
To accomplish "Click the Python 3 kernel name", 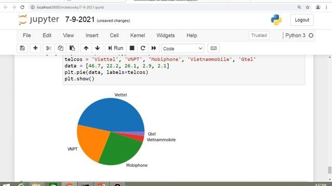I will pos(295,36).
